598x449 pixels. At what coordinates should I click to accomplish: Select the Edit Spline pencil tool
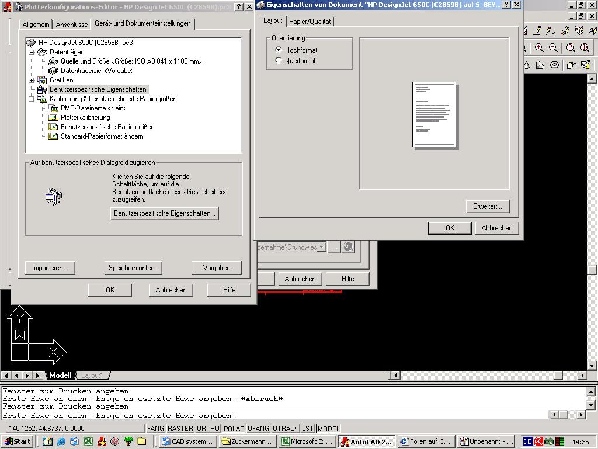tap(550, 30)
